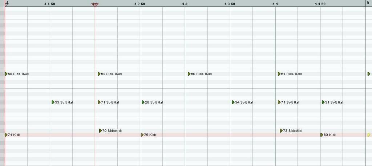Click the 28 Soft Hat note triangle
The height and width of the screenshot is (166, 372).
coord(143,102)
